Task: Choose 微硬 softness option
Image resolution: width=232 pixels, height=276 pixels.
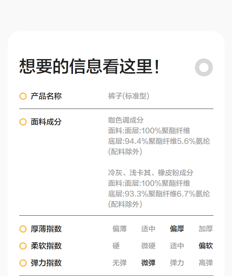Action: point(148,246)
